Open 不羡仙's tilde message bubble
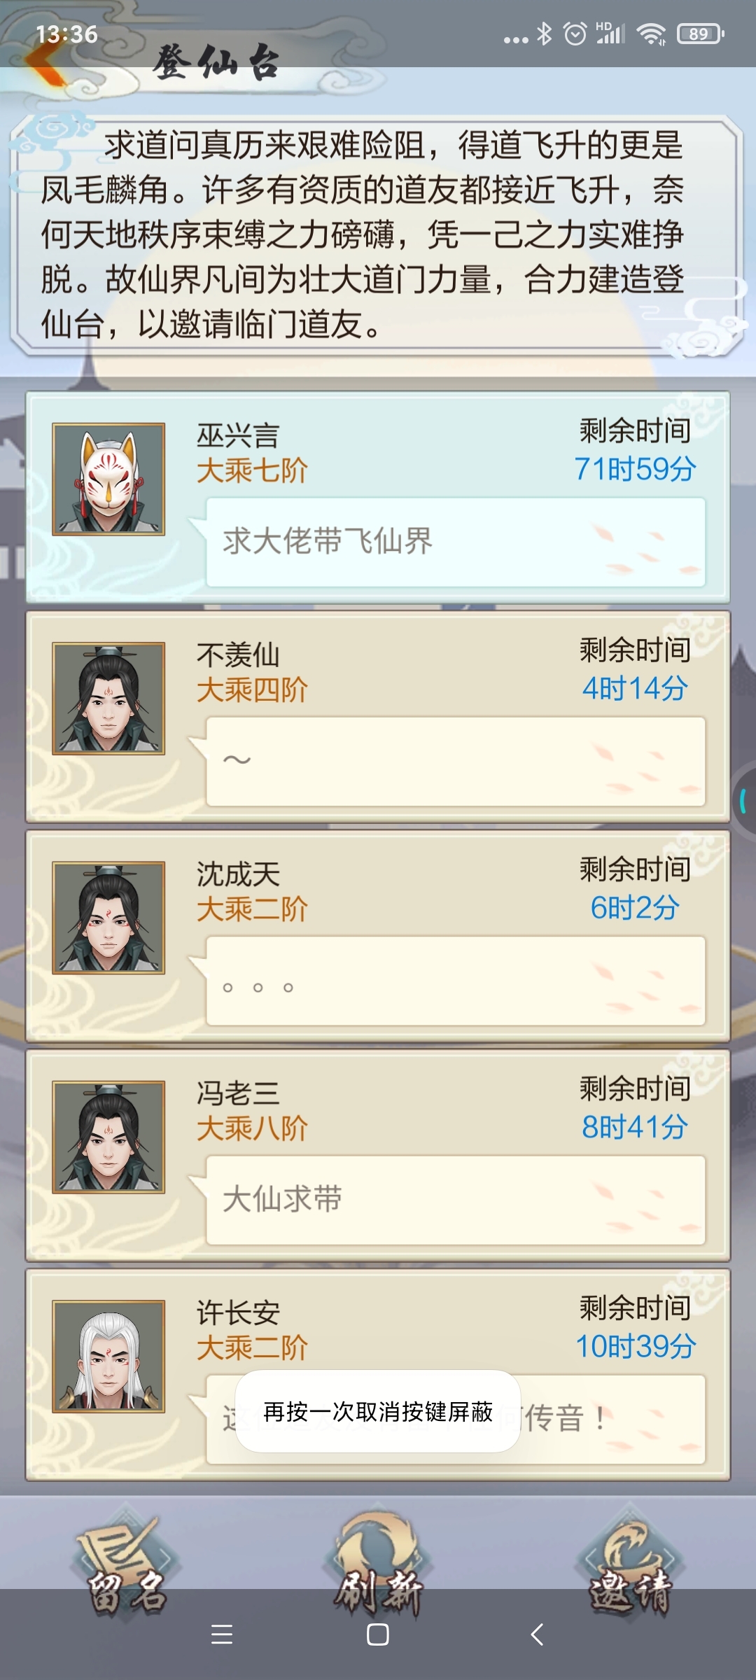The width and height of the screenshot is (756, 1680). (455, 762)
